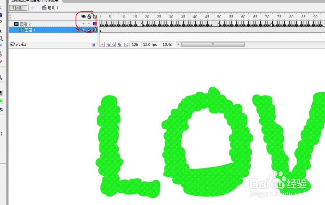Select the Eraser tool in toolbox
The width and height of the screenshot is (325, 205).
click(x=1, y=62)
